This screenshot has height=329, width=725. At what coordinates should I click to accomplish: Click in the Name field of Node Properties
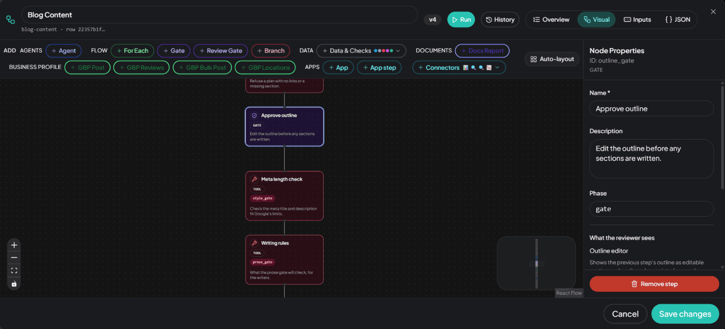pos(651,109)
